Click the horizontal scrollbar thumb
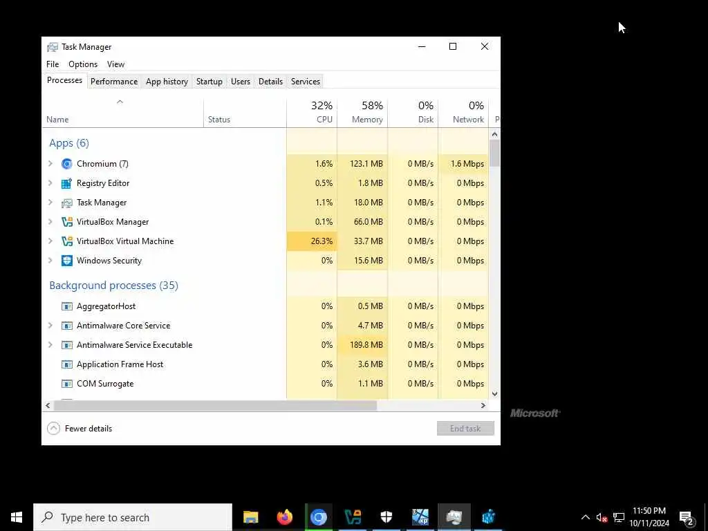708x531 pixels. tap(216, 405)
